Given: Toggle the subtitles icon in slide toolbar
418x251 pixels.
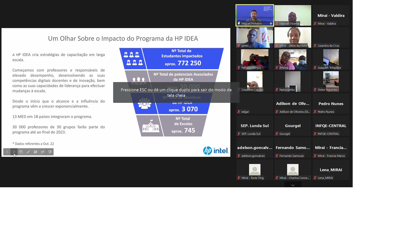Looking at the screenshot, I should 36,152.
